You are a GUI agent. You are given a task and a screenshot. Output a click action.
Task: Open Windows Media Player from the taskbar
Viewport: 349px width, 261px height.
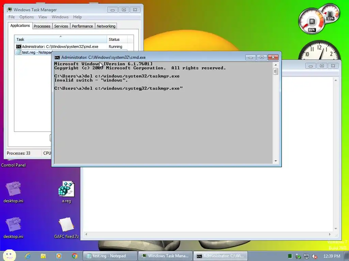pos(59,256)
